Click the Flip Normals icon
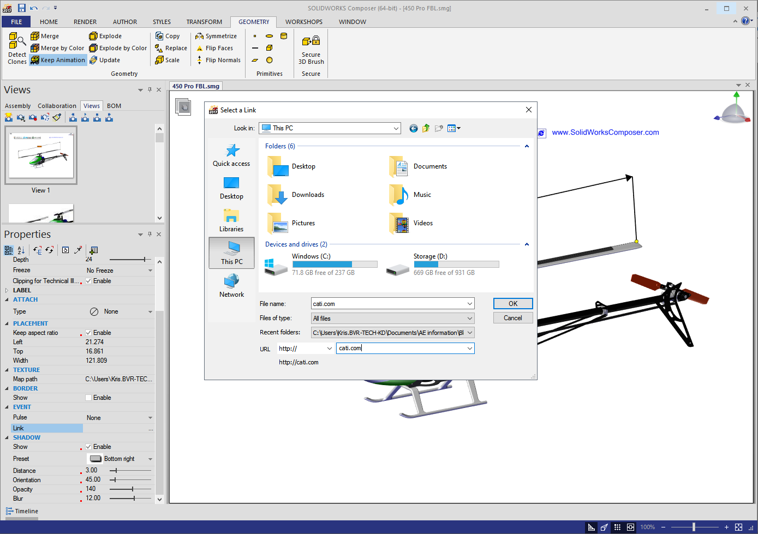The width and height of the screenshot is (758, 534). pos(200,60)
